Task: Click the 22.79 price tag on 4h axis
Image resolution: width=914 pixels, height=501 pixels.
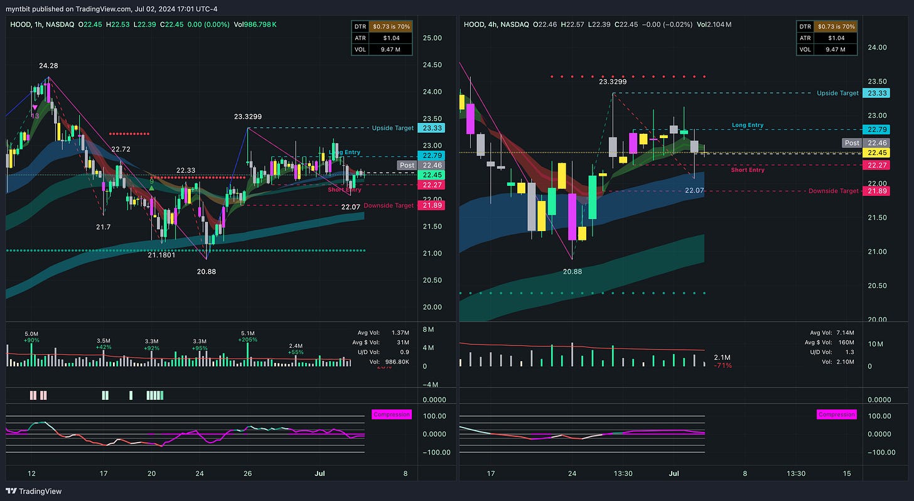Action: coord(876,129)
